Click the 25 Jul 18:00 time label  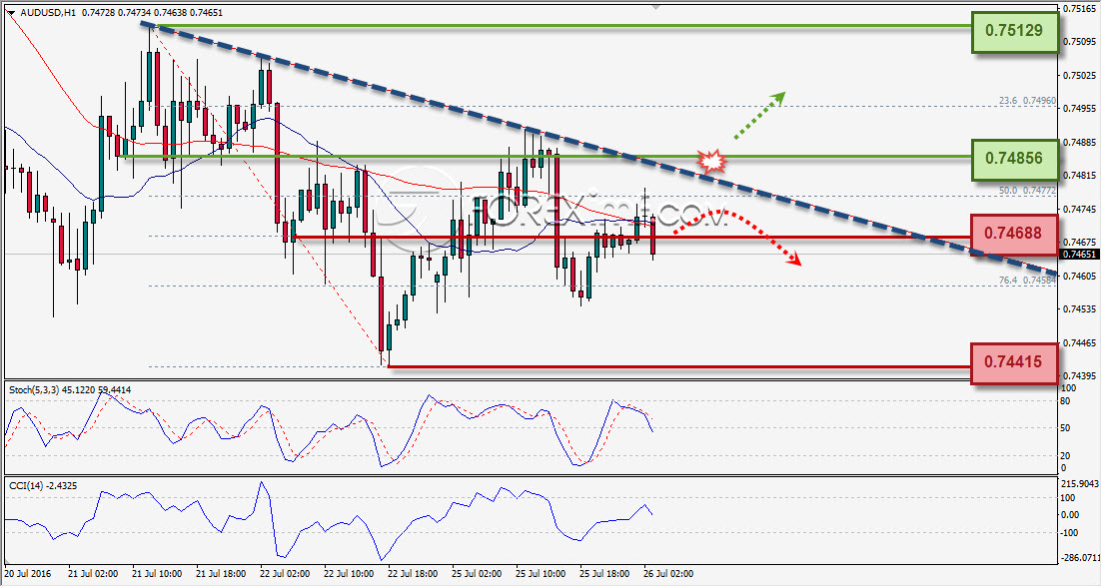604,574
